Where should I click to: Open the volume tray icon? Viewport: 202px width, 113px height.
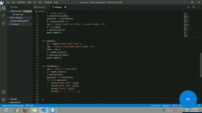pyautogui.click(x=171, y=110)
